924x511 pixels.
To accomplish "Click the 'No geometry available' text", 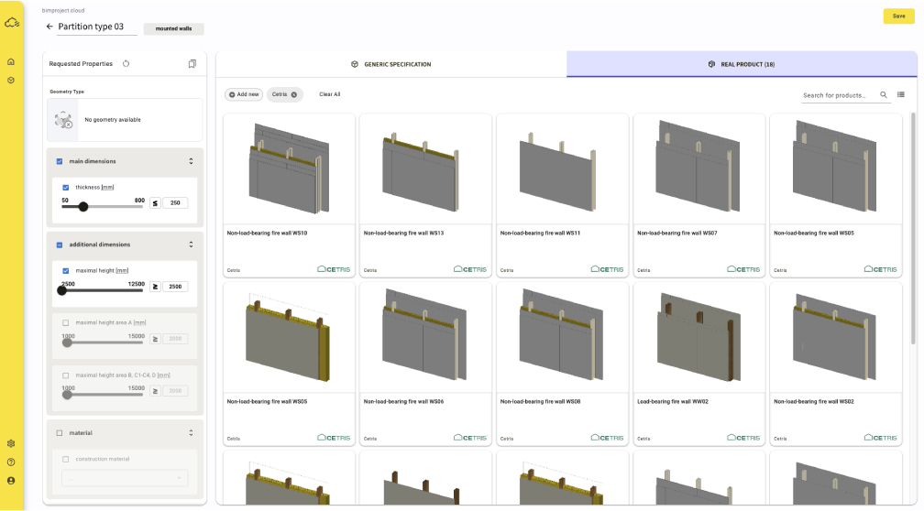I will tap(113, 119).
